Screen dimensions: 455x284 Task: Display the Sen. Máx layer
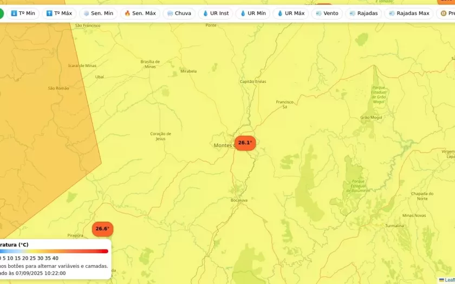[140, 13]
